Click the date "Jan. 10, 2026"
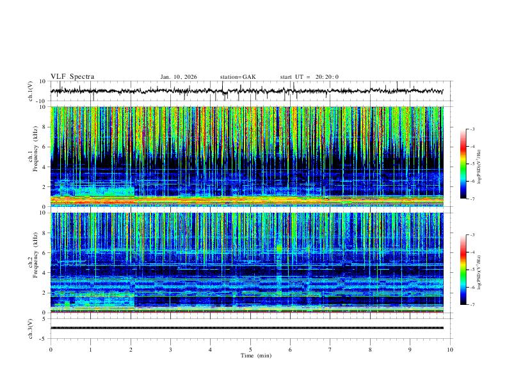The image size is (507, 392). tap(179, 77)
